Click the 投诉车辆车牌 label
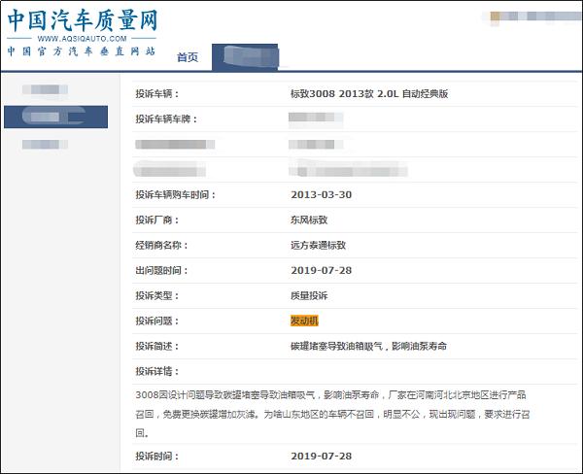The height and width of the screenshot is (474, 583). [166, 118]
